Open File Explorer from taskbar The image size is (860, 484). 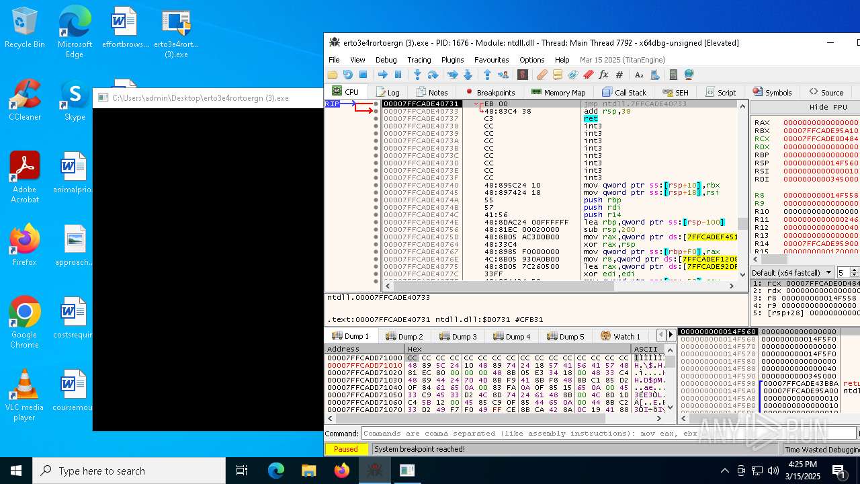308,471
